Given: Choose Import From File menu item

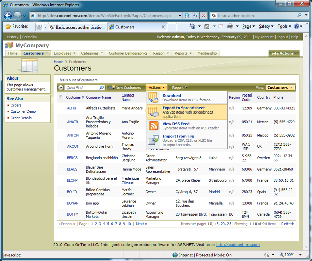Looking at the screenshot, I should 187,140.
